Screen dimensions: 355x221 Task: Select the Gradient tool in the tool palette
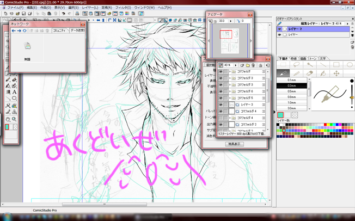(x=8, y=92)
